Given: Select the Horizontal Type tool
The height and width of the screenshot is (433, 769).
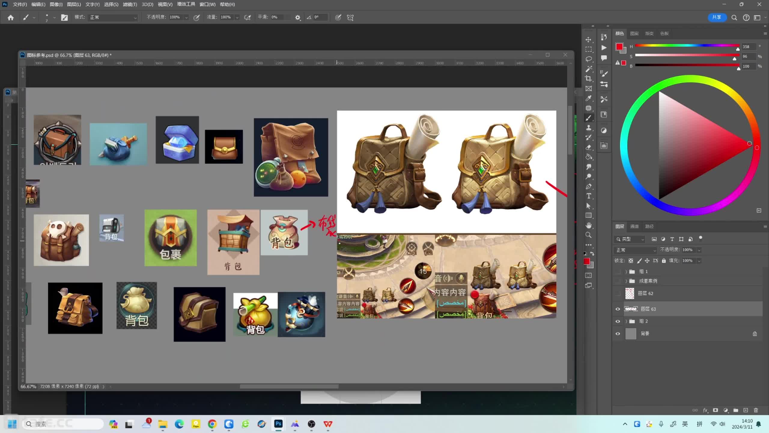Looking at the screenshot, I should [x=588, y=196].
